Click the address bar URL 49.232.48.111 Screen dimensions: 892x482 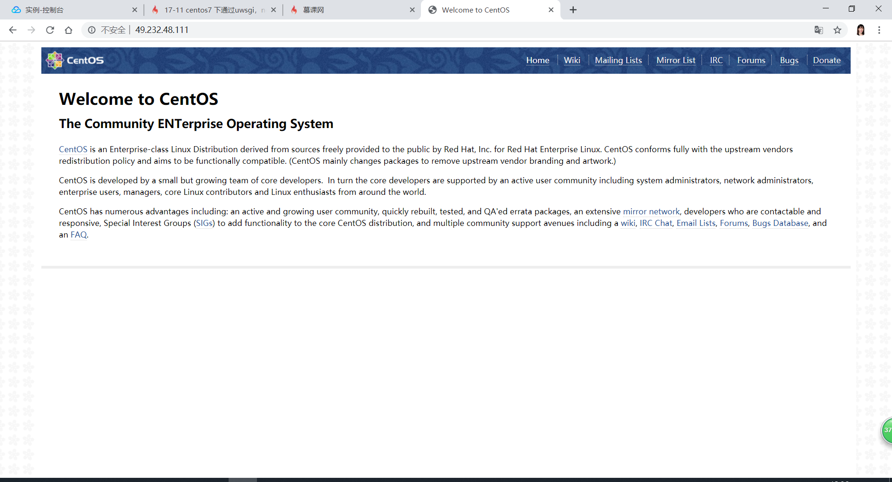[x=162, y=30]
